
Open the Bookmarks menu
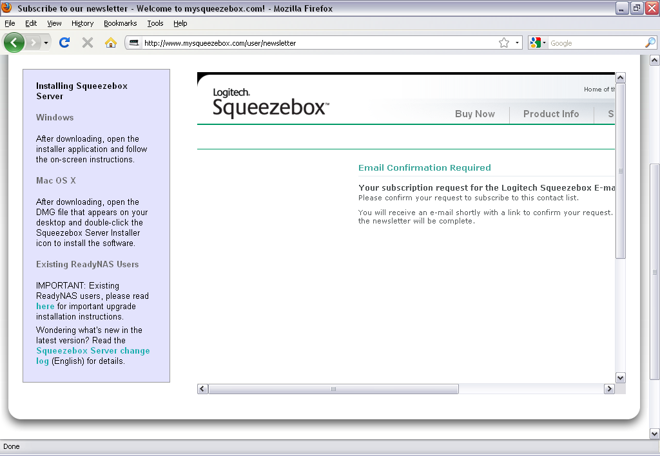tap(120, 23)
